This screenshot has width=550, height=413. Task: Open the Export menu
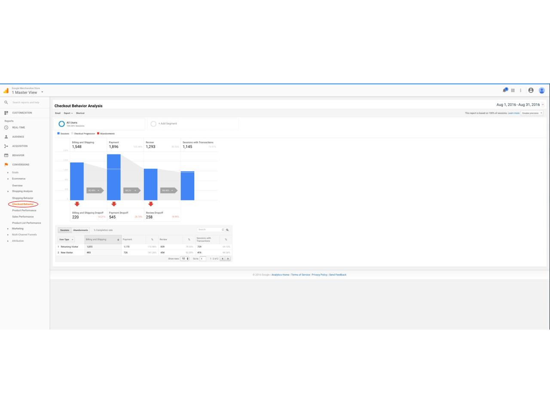pos(68,113)
